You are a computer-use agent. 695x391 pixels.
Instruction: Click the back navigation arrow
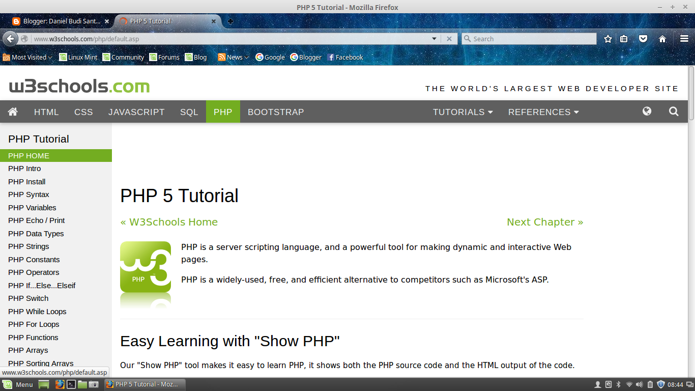click(x=10, y=38)
